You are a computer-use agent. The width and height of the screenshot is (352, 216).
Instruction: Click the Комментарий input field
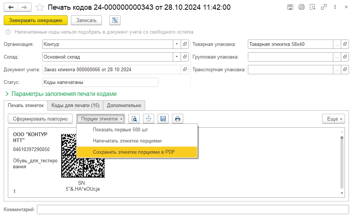(193, 210)
